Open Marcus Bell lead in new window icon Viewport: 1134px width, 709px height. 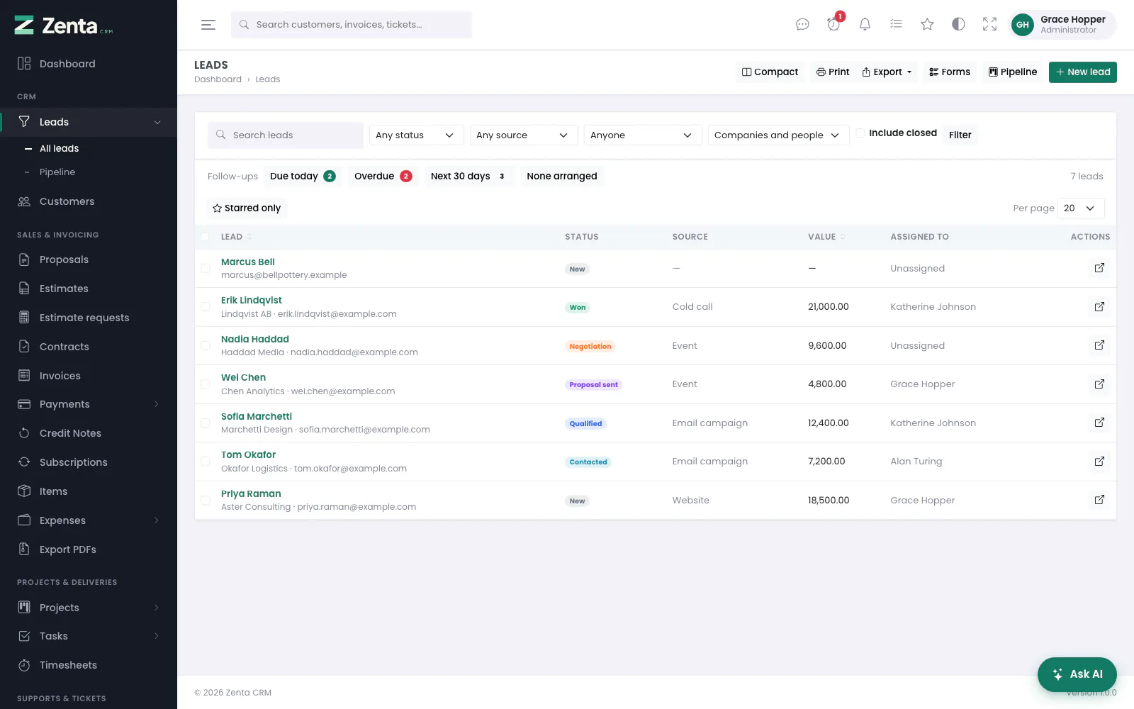click(x=1099, y=268)
